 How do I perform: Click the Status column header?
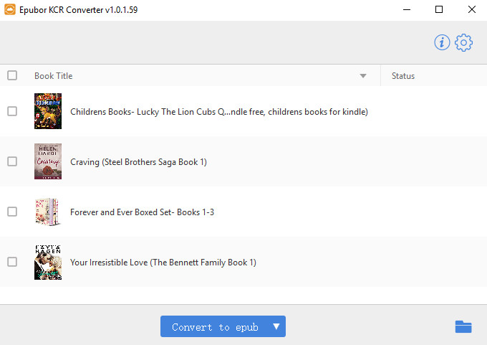pos(403,76)
